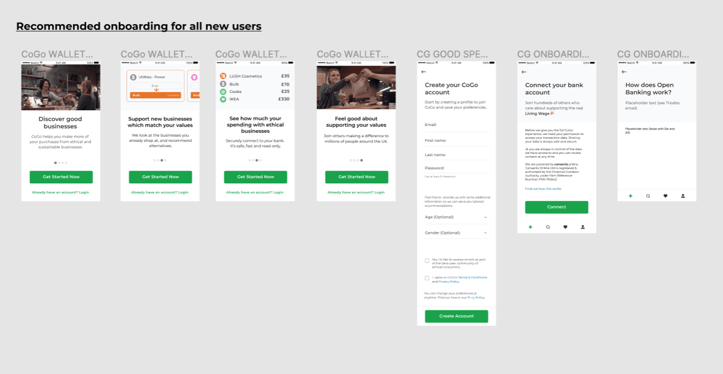
Task: Click back arrow on Create your CoGo account screen
Action: click(424, 72)
